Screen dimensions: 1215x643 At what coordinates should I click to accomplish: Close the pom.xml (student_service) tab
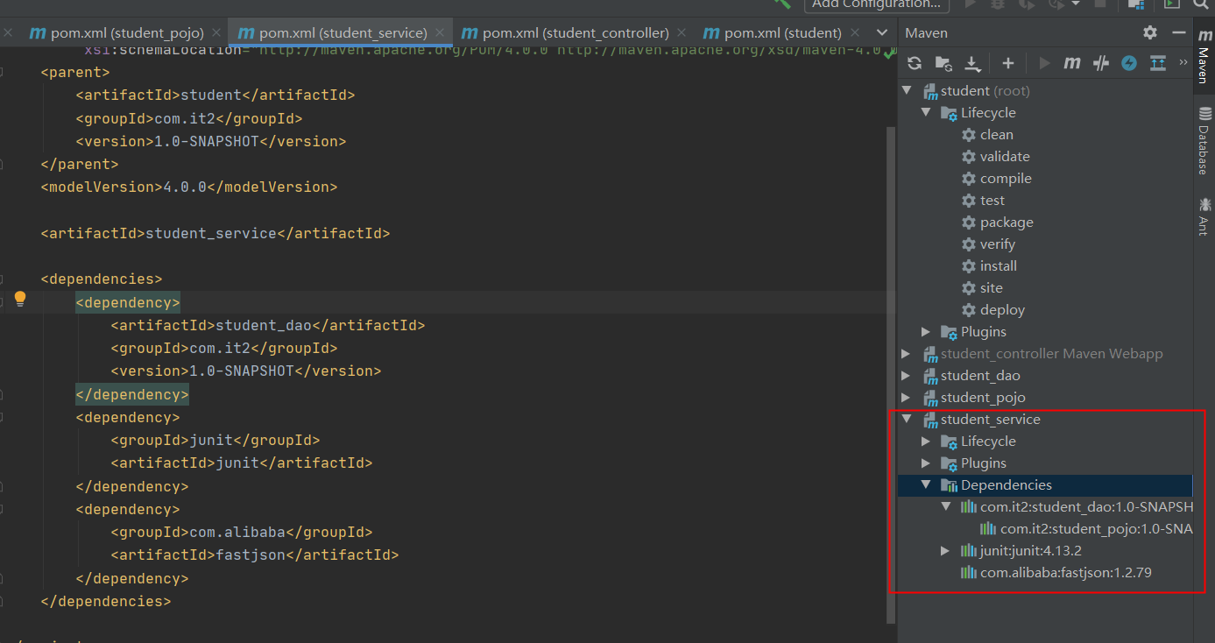click(x=440, y=32)
